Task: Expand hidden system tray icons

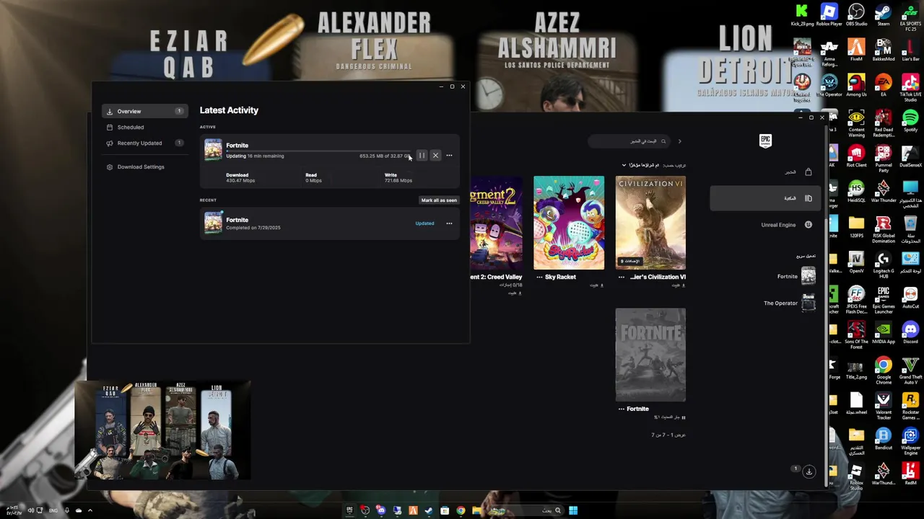Action: pos(90,511)
